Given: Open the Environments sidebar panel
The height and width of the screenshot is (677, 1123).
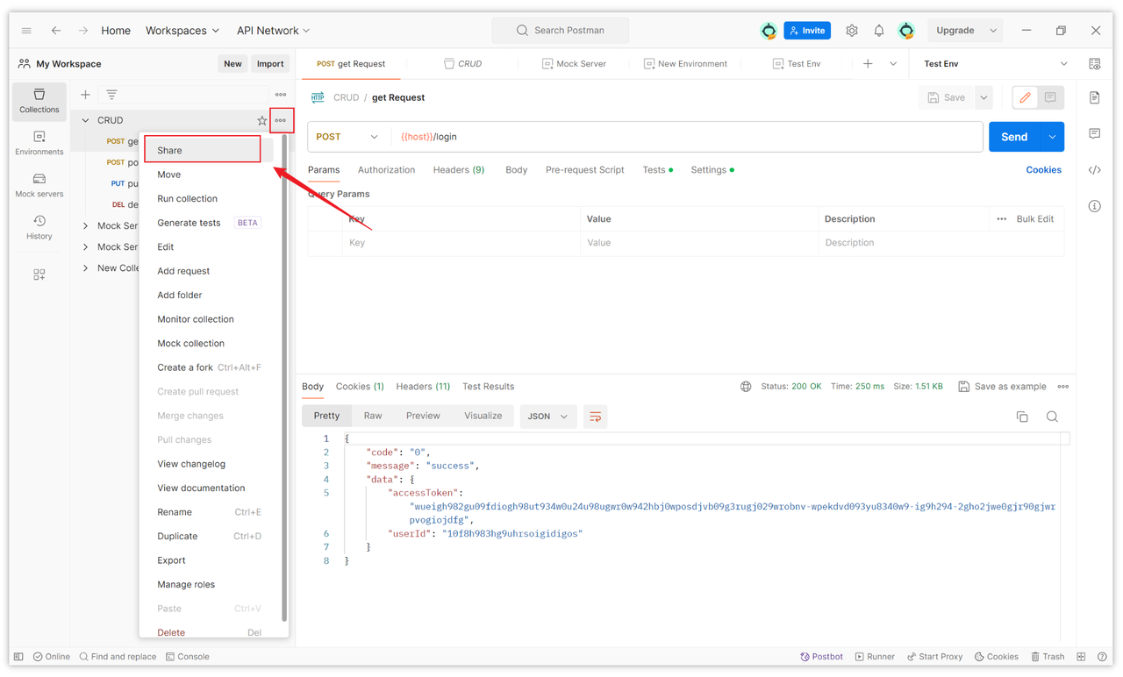Looking at the screenshot, I should pos(39,143).
